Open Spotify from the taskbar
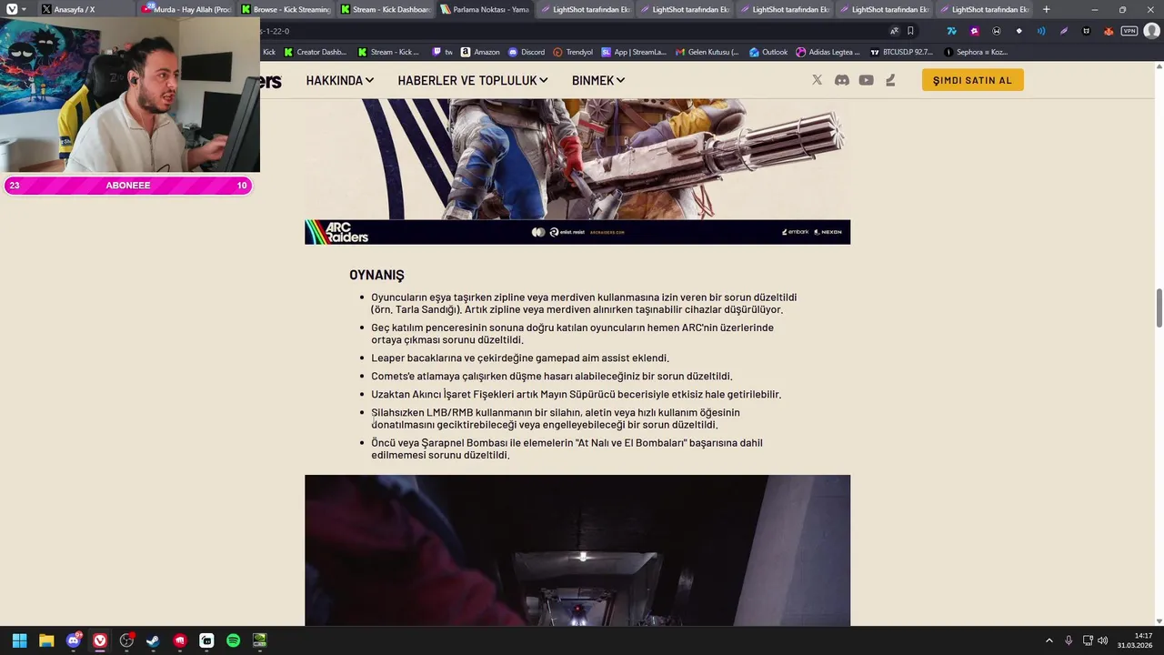The image size is (1164, 655). [x=233, y=640]
